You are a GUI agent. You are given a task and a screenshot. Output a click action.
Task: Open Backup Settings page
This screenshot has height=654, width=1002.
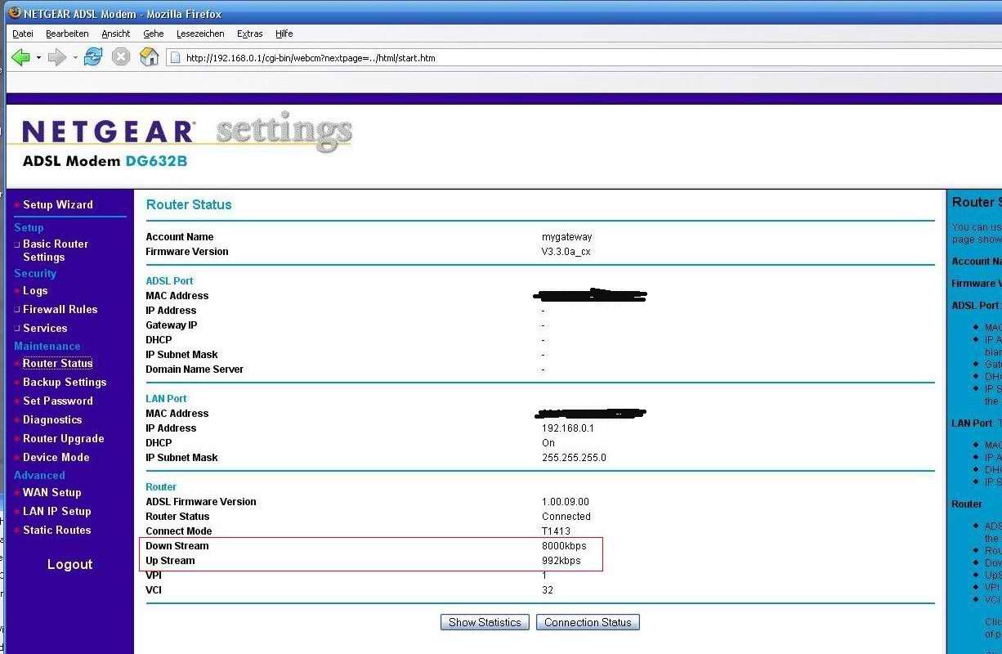pyautogui.click(x=65, y=382)
